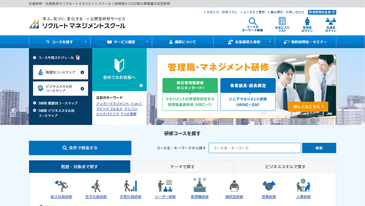Click the PDF icon beside コース年間スケジュール
This screenshot has height=206, width=365.
pyautogui.click(x=77, y=58)
